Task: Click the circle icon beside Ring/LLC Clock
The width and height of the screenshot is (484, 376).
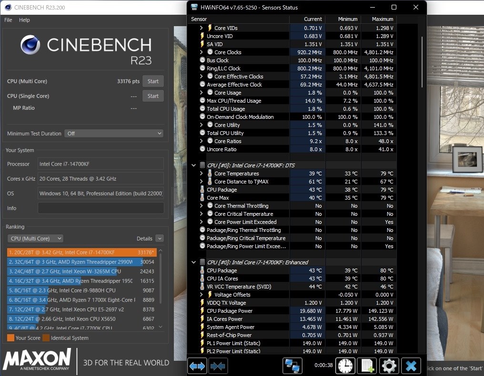Action: (x=202, y=68)
